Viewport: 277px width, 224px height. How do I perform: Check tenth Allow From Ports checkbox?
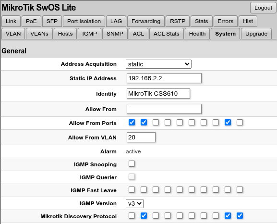[240, 122]
